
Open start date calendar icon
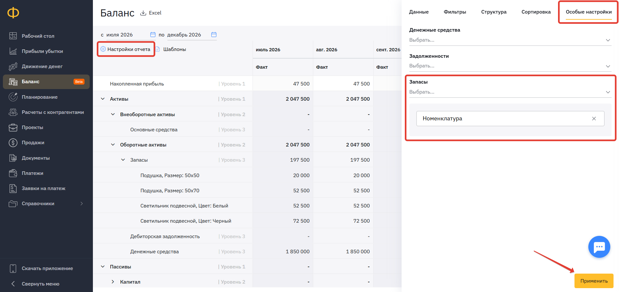(153, 35)
